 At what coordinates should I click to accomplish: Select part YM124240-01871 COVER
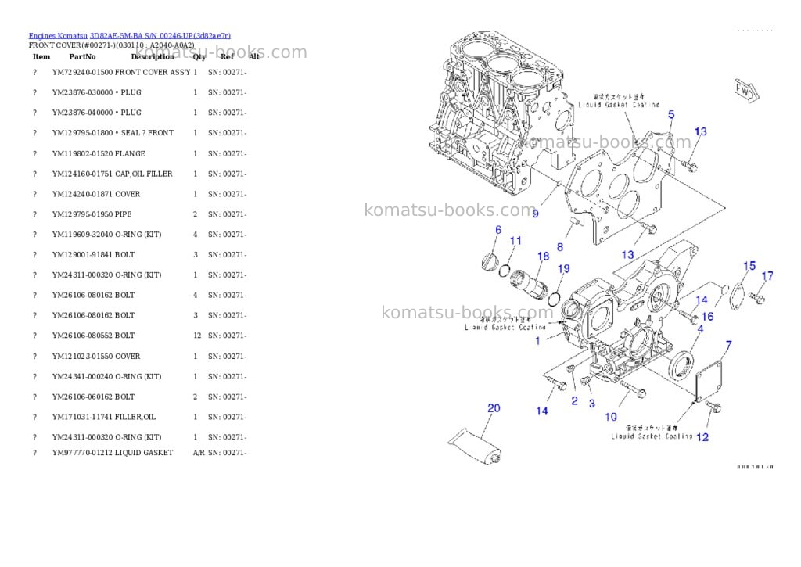coord(96,194)
